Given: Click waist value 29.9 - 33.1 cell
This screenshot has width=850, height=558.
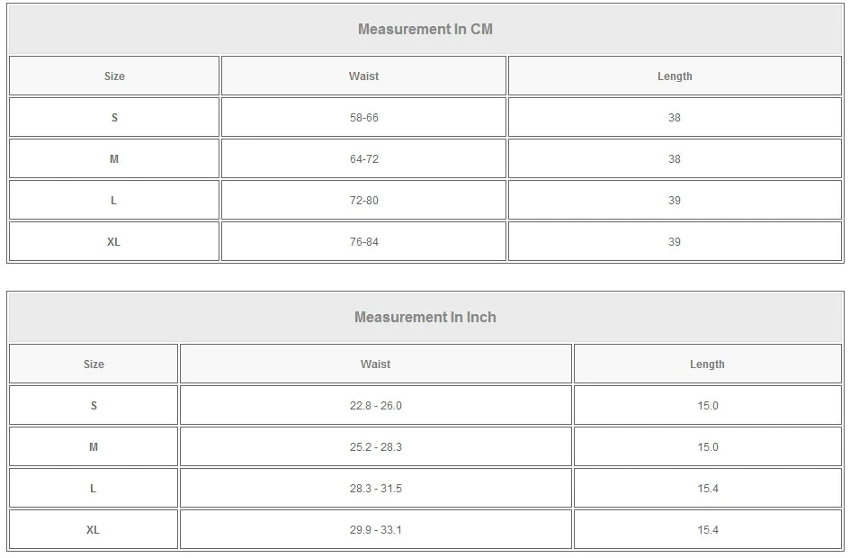Looking at the screenshot, I should [x=375, y=530].
